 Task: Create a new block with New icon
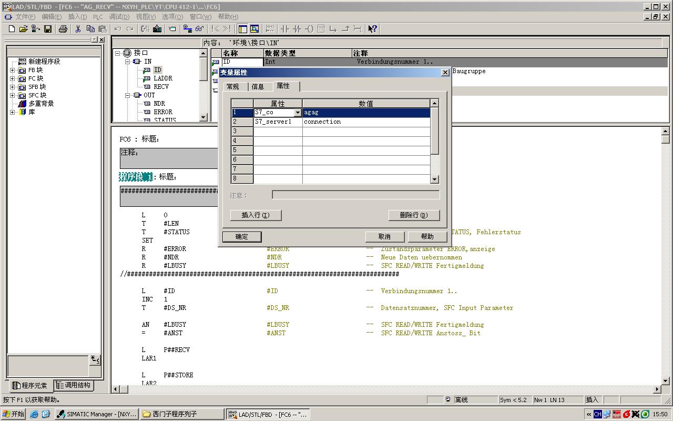[12, 29]
